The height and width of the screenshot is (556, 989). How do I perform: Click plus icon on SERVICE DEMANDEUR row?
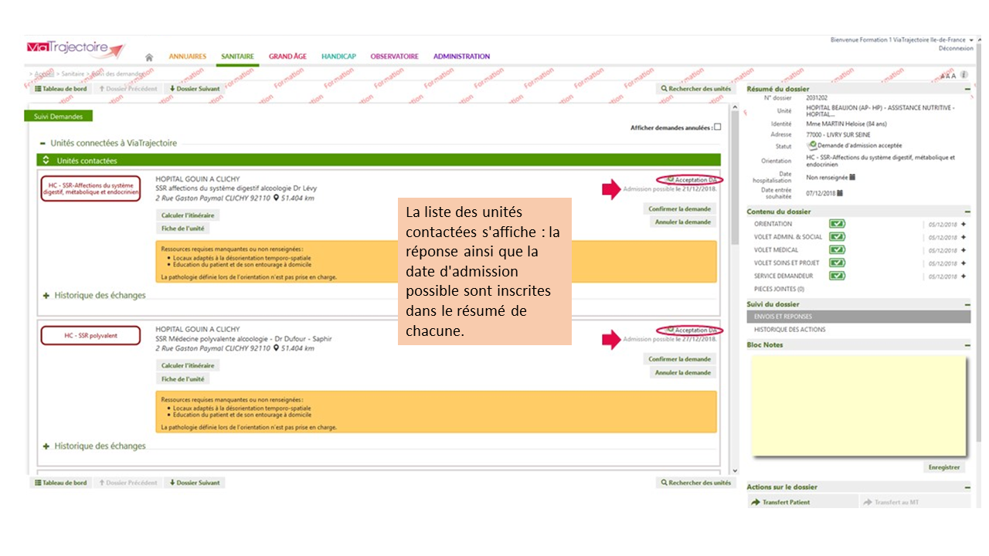click(964, 276)
